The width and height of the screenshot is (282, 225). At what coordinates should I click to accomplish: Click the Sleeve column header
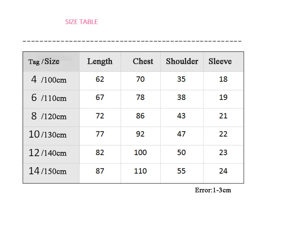click(220, 61)
